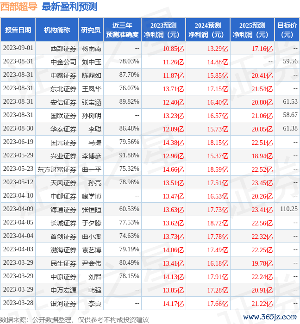Click analyst name 王凤华
This screenshot has height=324, width=300.
(x=92, y=89)
